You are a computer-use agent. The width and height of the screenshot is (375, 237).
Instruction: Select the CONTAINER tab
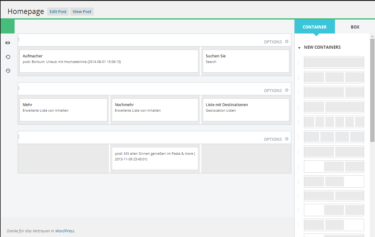pyautogui.click(x=315, y=27)
